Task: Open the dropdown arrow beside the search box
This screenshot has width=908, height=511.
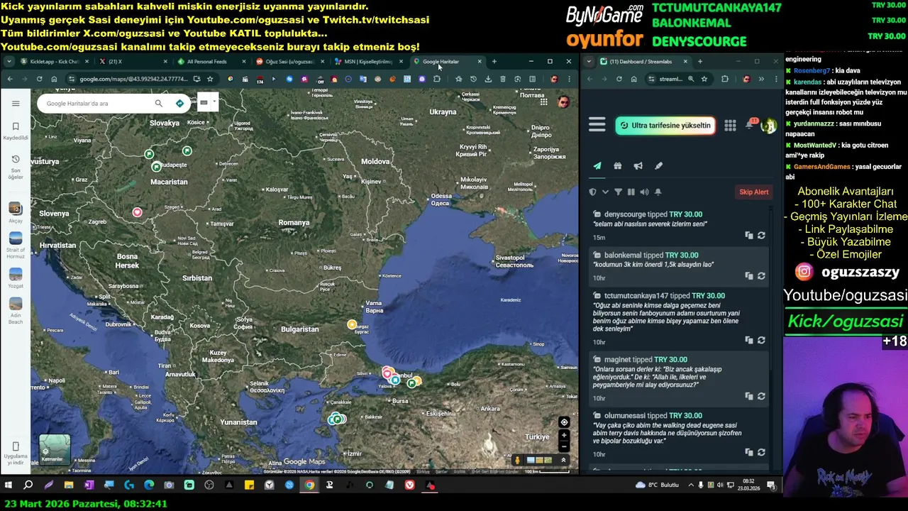Action: (214, 101)
